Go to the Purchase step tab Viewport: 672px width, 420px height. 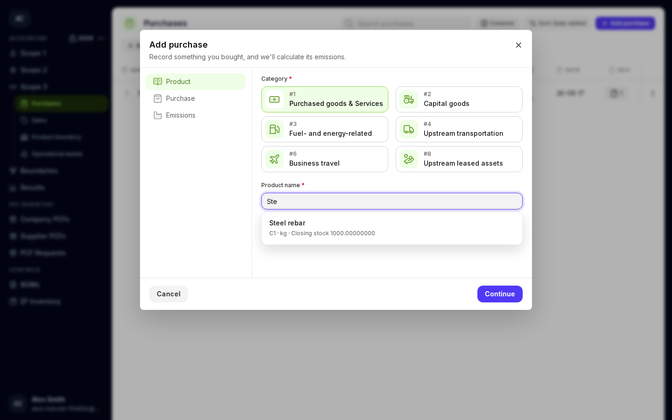pos(196,98)
